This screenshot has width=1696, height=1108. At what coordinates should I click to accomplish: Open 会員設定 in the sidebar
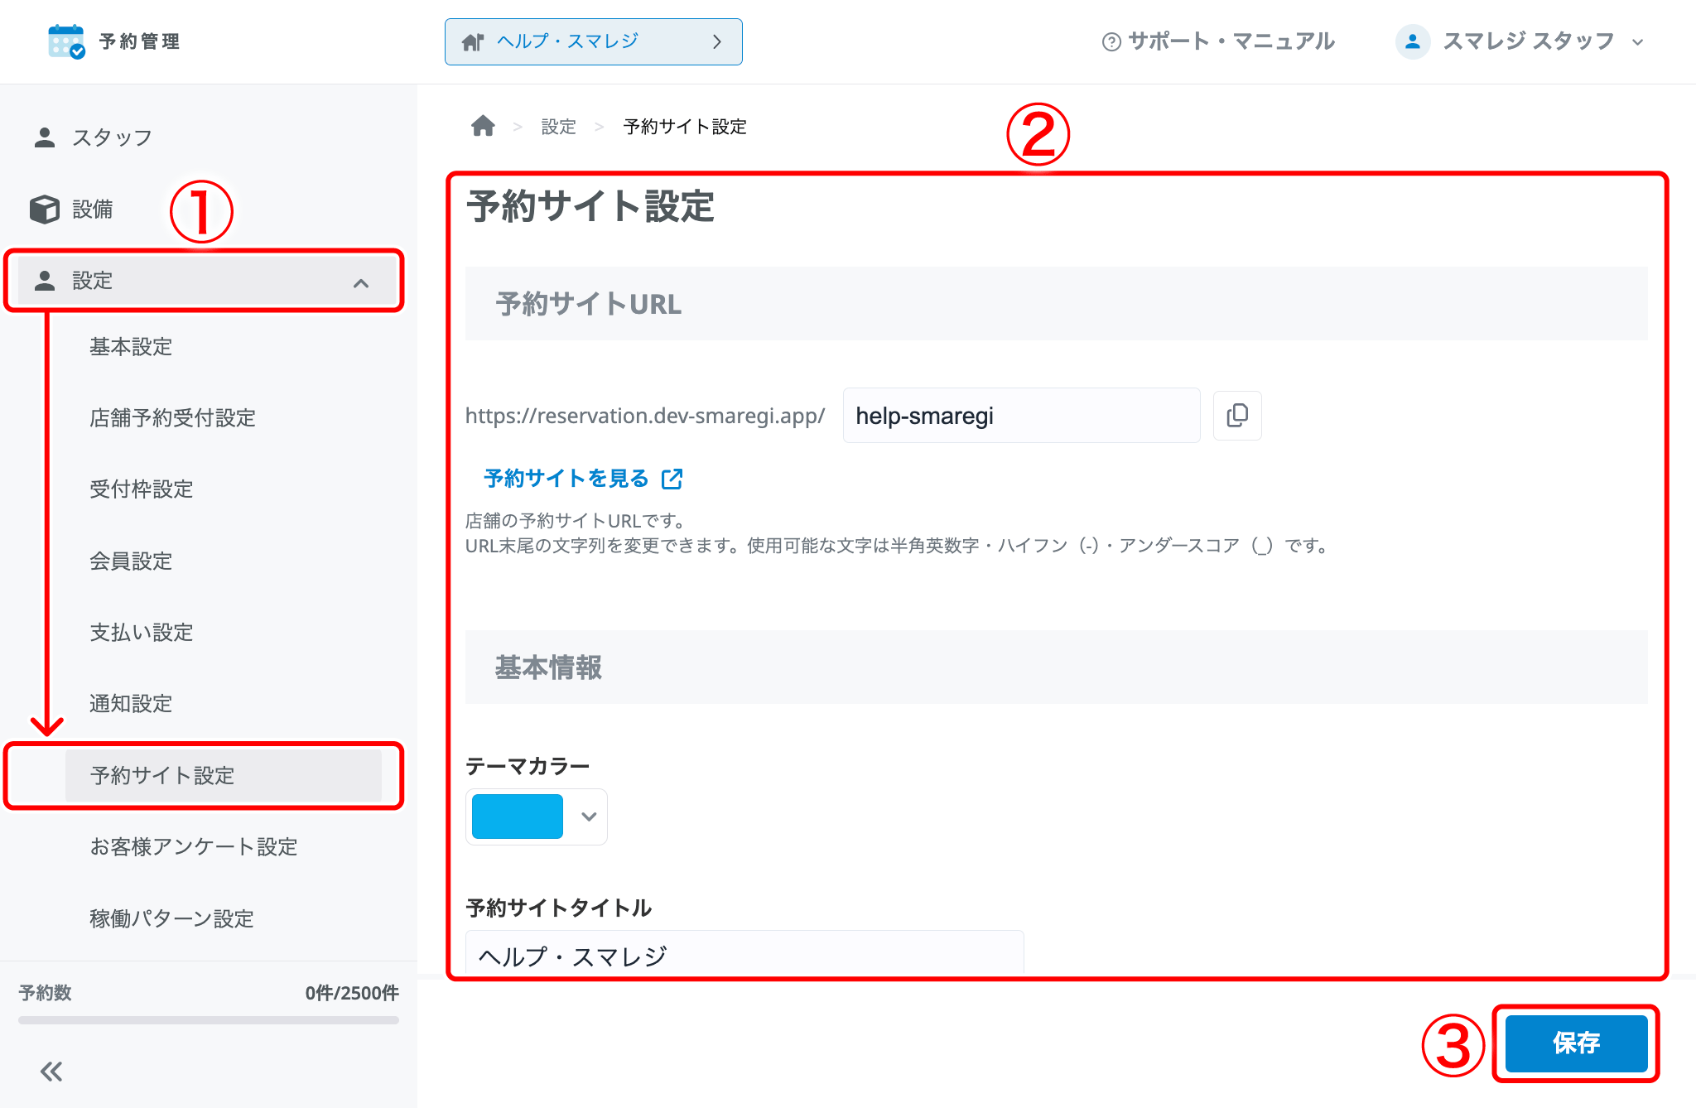pyautogui.click(x=131, y=561)
